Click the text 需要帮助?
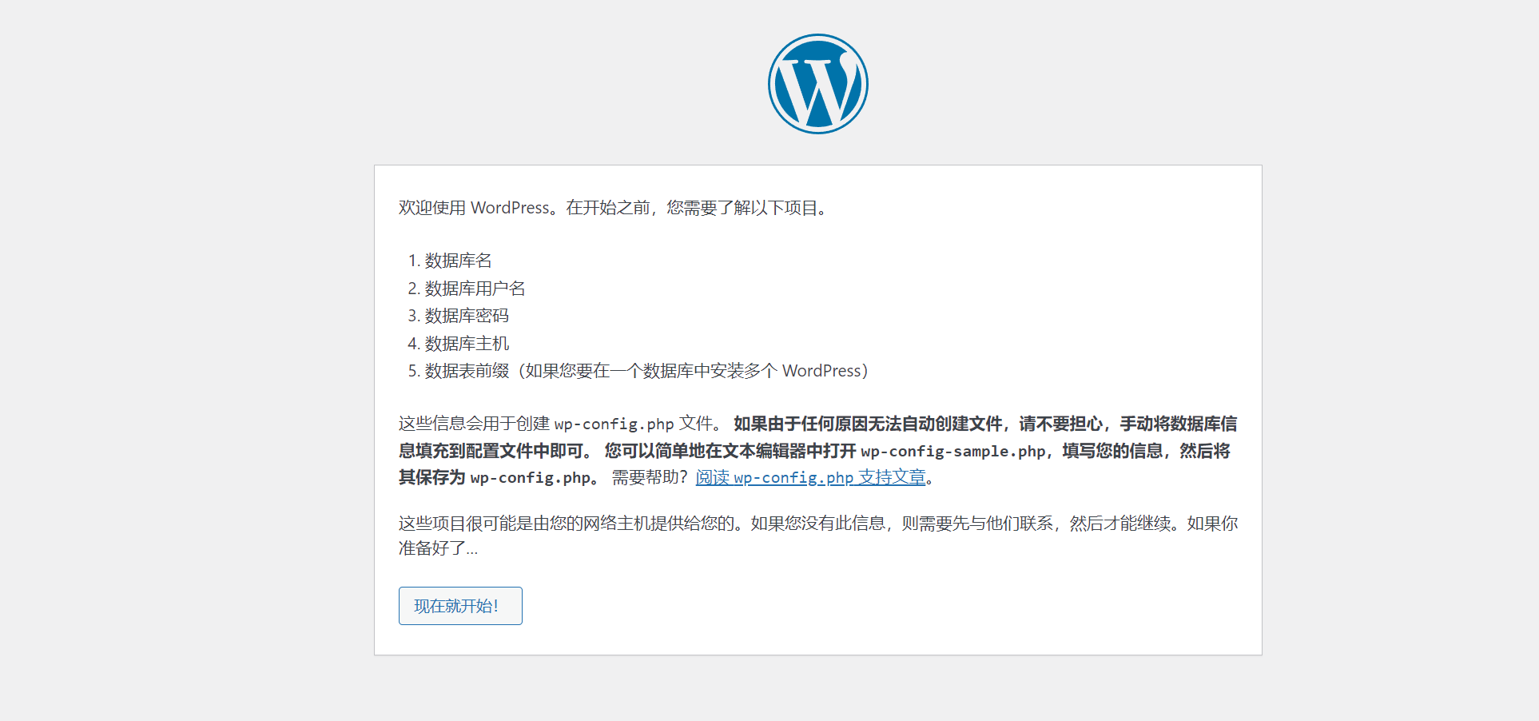 tap(650, 477)
